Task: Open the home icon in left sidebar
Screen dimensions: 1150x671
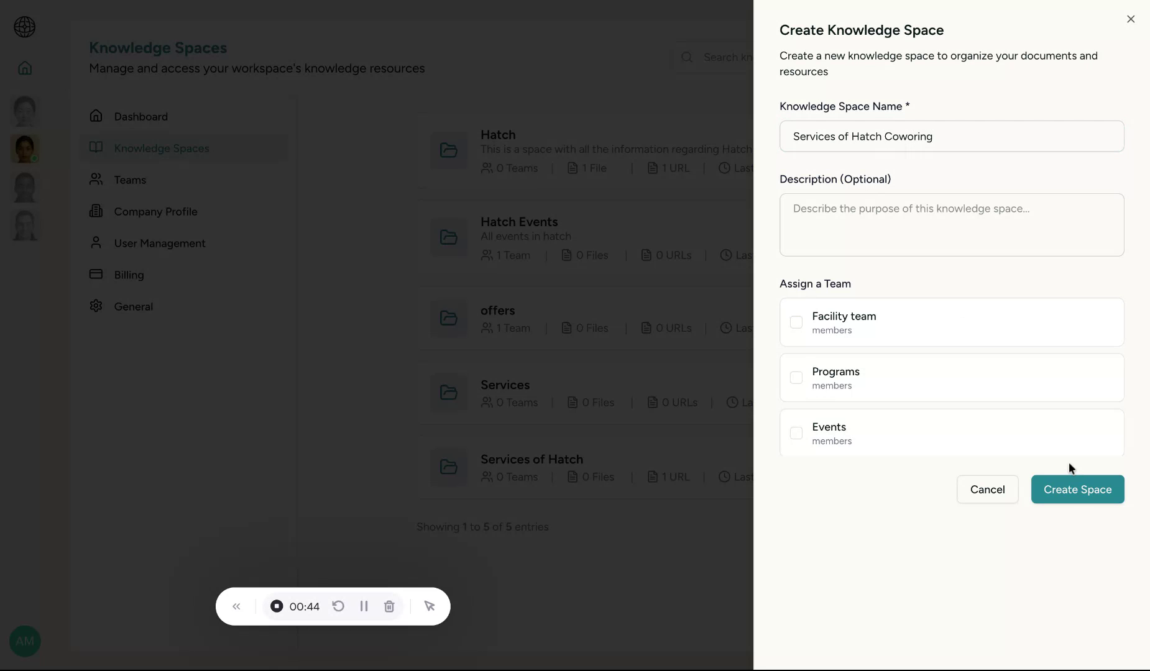Action: (24, 68)
